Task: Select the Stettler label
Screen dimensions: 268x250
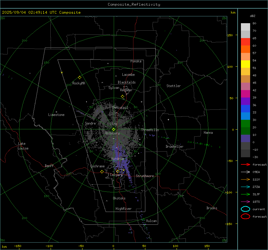Action: coord(174,86)
